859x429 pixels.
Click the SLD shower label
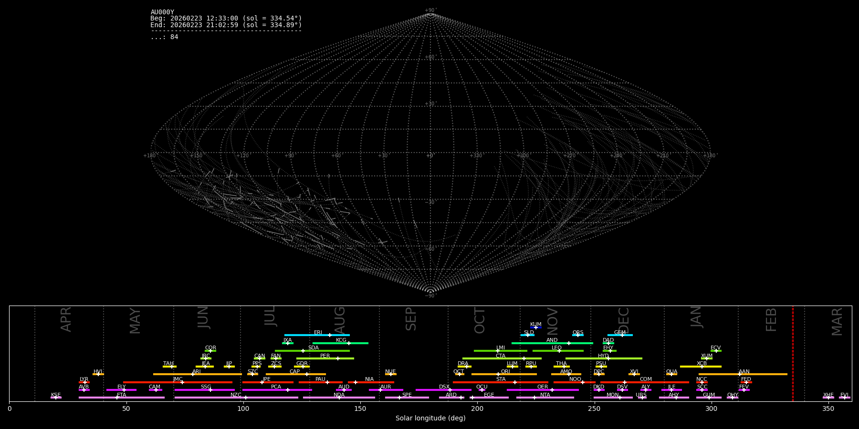(x=529, y=333)
